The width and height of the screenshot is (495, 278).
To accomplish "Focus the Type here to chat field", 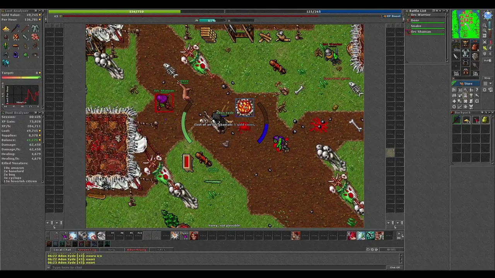I will coord(218,267).
